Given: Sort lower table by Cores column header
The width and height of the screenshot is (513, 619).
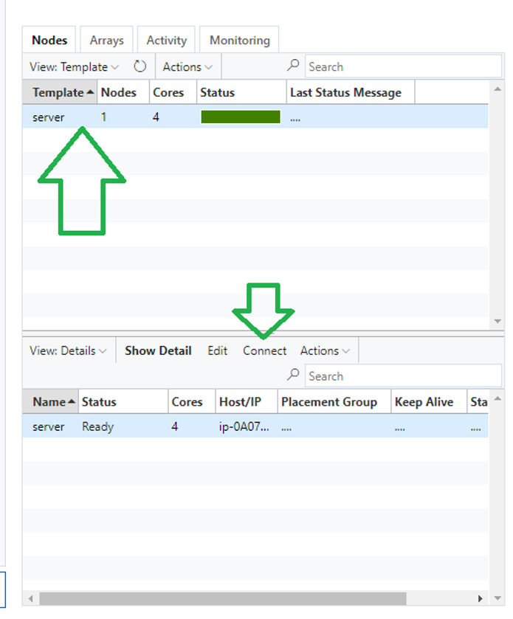Looking at the screenshot, I should click(192, 401).
